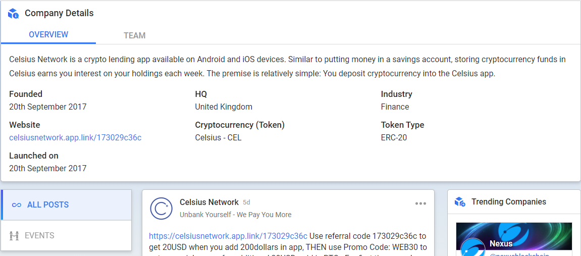Click the Trending Companies cube icon
Image resolution: width=581 pixels, height=256 pixels.
(459, 202)
